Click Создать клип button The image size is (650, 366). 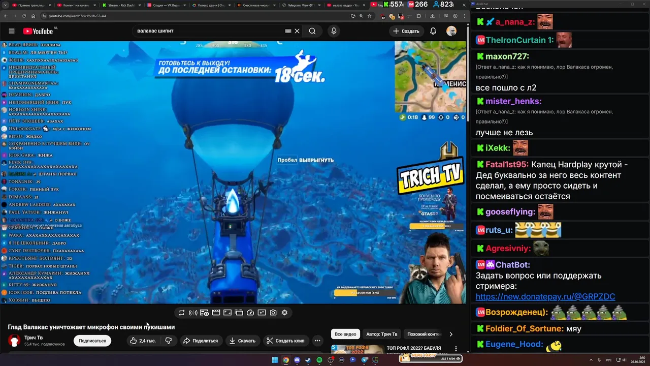point(285,341)
